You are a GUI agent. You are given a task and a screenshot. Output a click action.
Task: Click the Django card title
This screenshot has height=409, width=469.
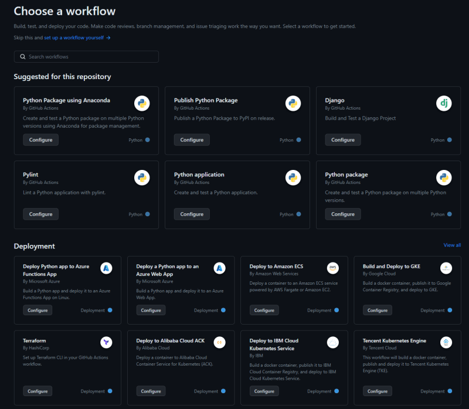tap(335, 100)
